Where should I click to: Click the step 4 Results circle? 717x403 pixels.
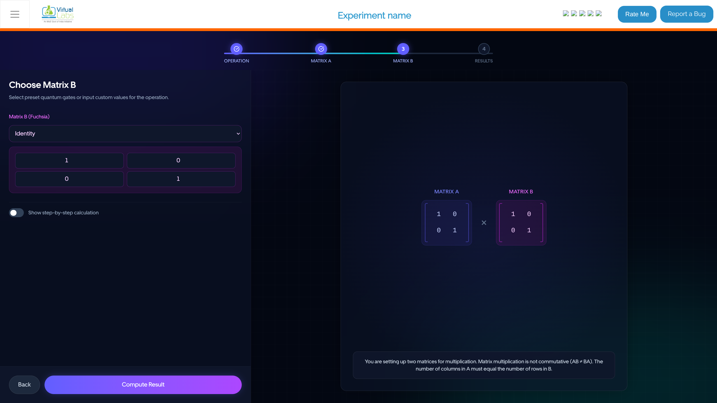[x=484, y=49]
